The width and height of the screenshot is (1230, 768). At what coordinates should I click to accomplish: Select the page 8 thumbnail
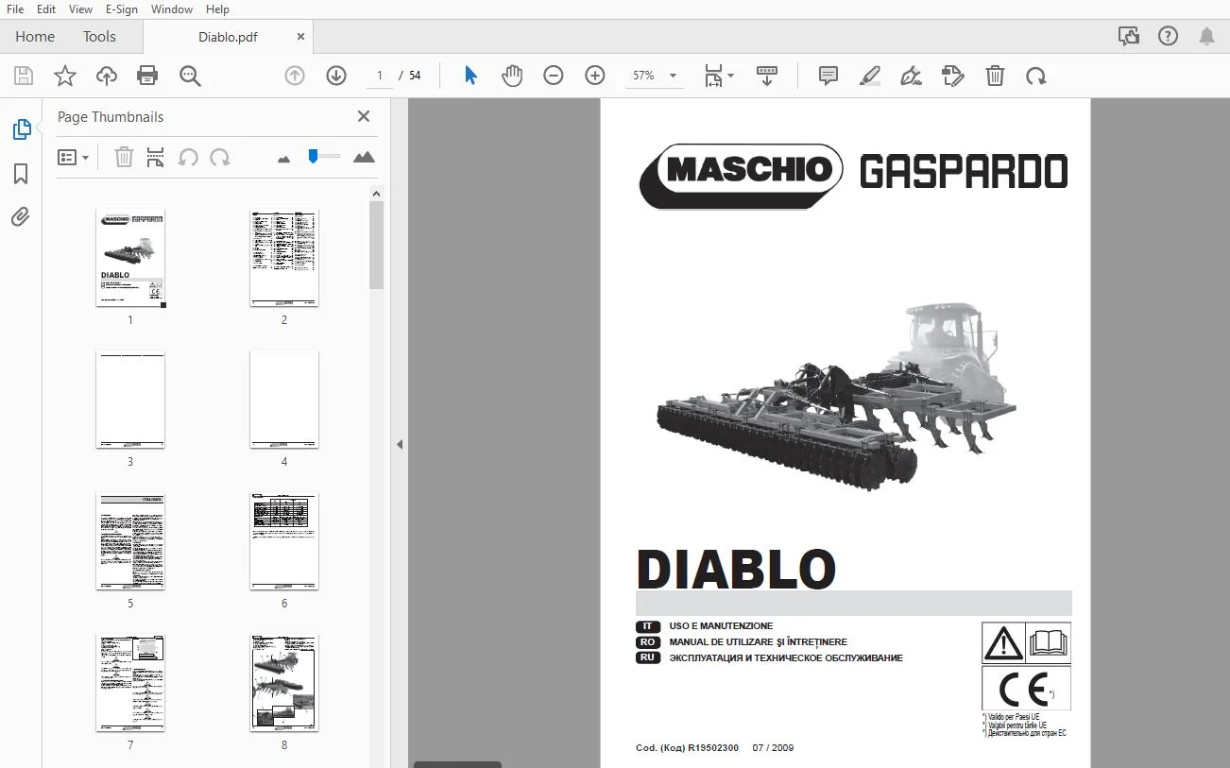[x=284, y=683]
